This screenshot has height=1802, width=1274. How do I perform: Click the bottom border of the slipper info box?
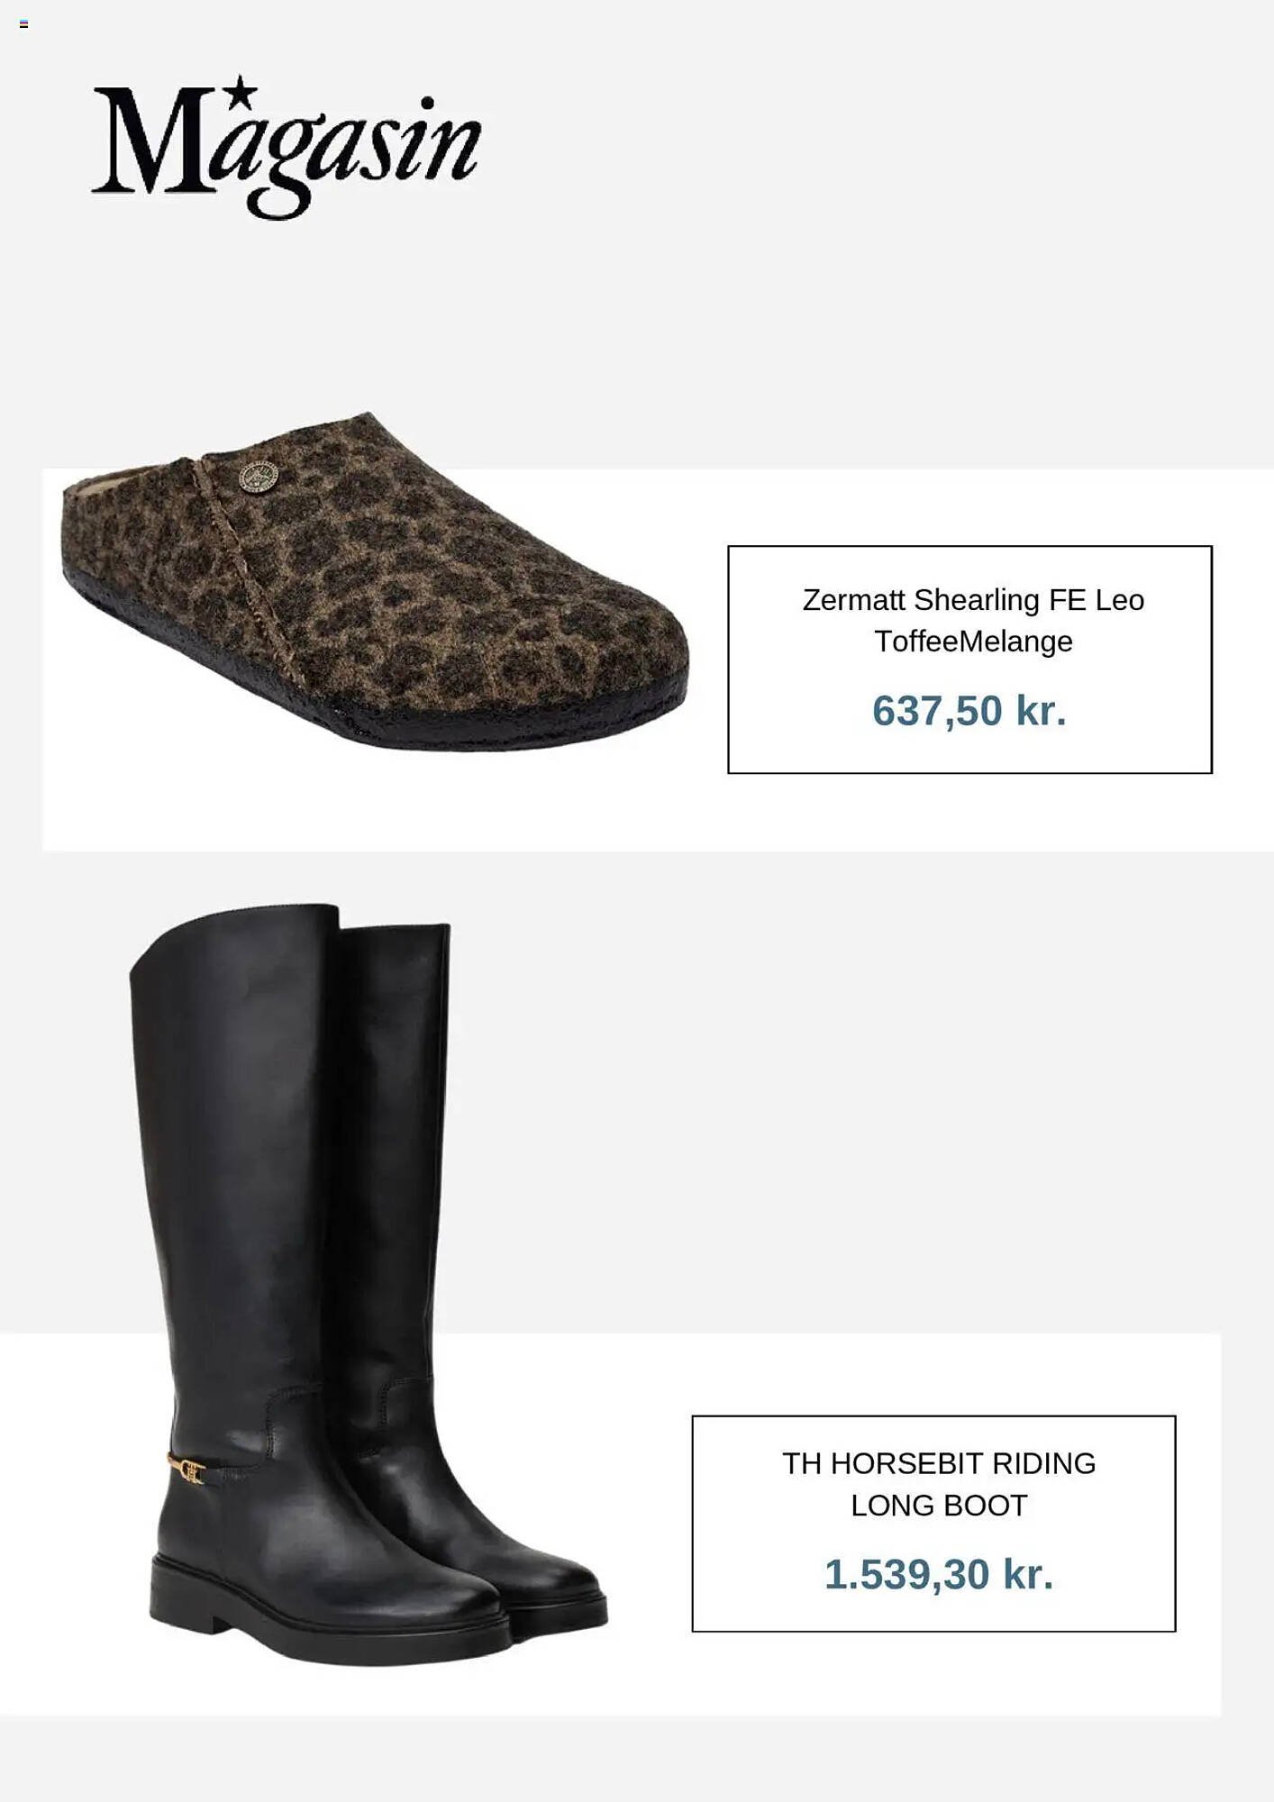tap(969, 772)
